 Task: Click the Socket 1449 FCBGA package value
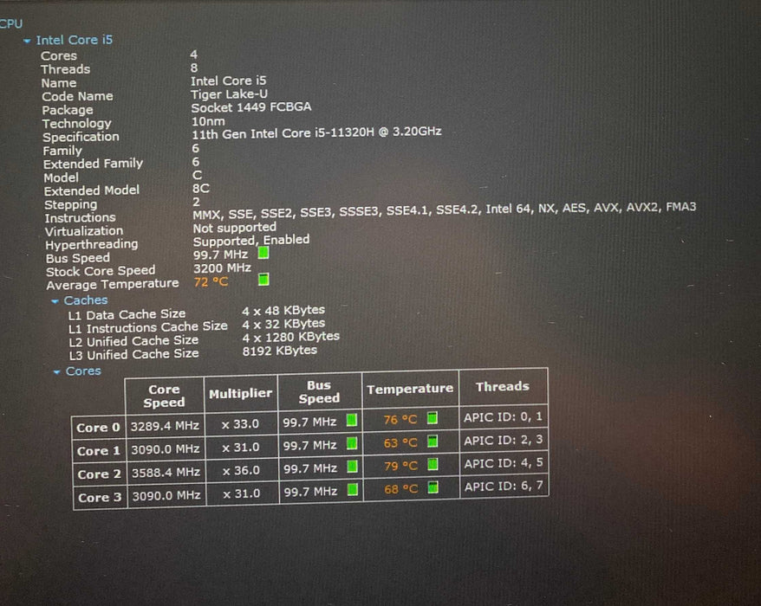point(250,106)
